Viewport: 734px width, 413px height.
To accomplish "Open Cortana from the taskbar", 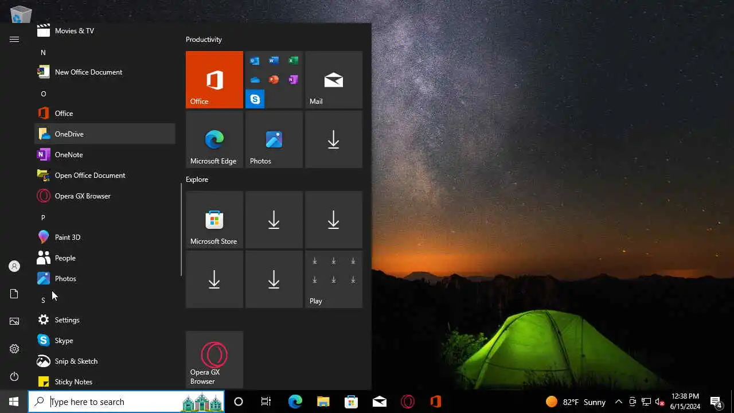I will (239, 402).
